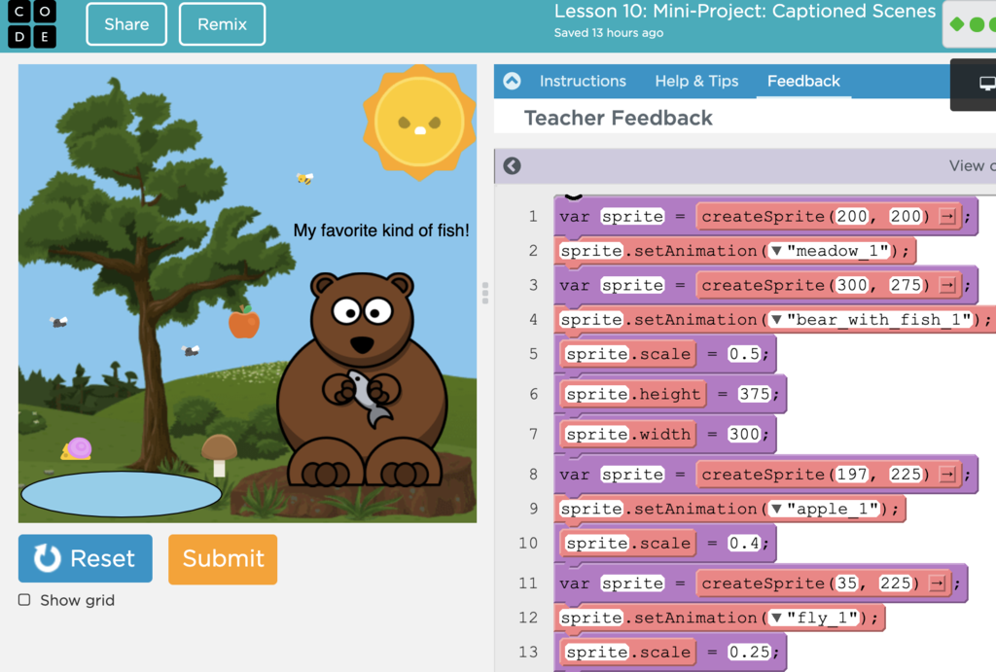The width and height of the screenshot is (996, 672).
Task: Click line number 12 in the code gutter
Action: (x=528, y=618)
